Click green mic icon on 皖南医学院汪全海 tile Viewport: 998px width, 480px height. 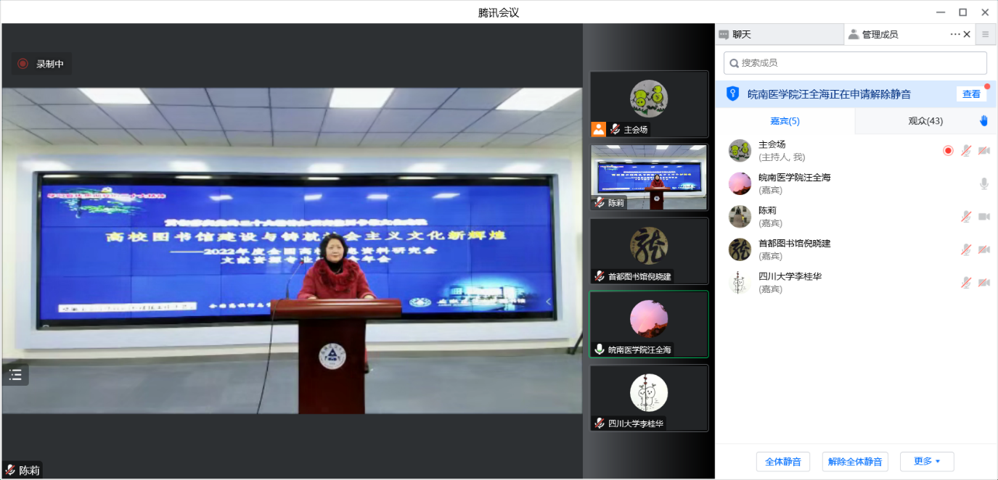click(600, 349)
